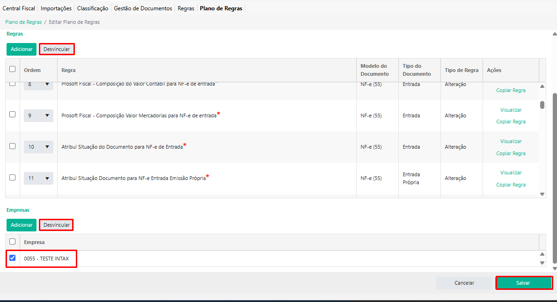Go to the Central Fiscal tab

19,8
